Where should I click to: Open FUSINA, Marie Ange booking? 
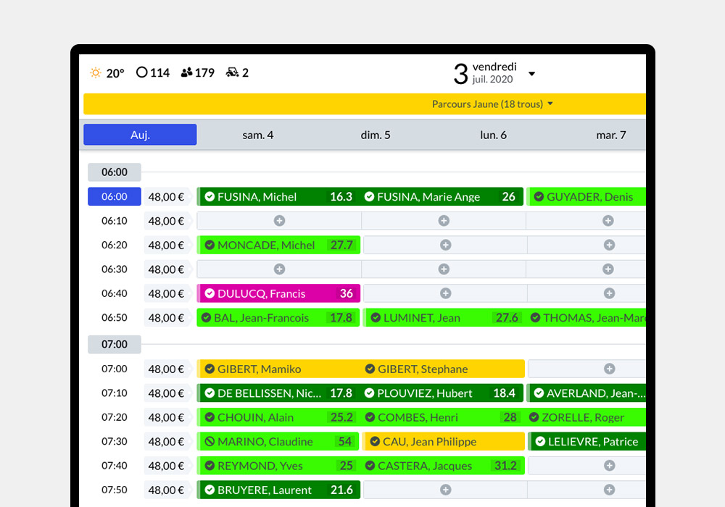442,197
